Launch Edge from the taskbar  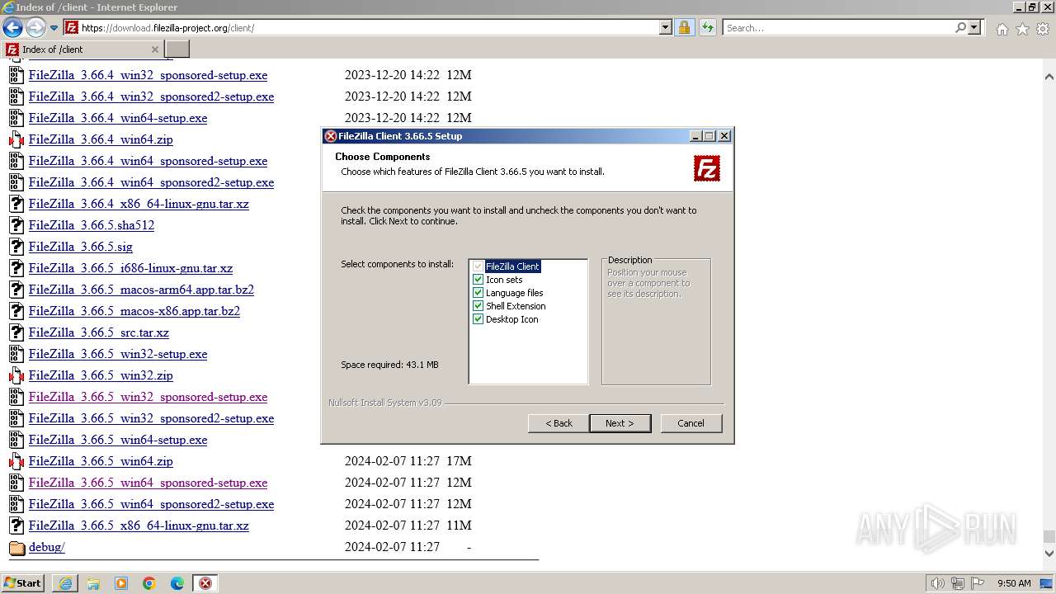177,583
